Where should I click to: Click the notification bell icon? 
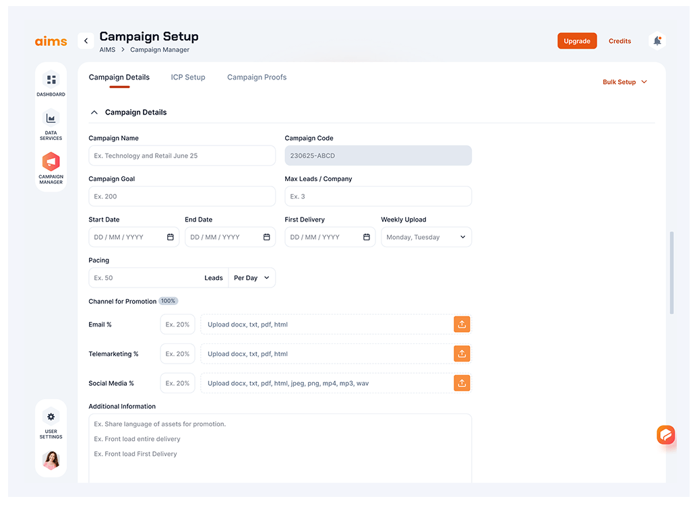coord(657,41)
